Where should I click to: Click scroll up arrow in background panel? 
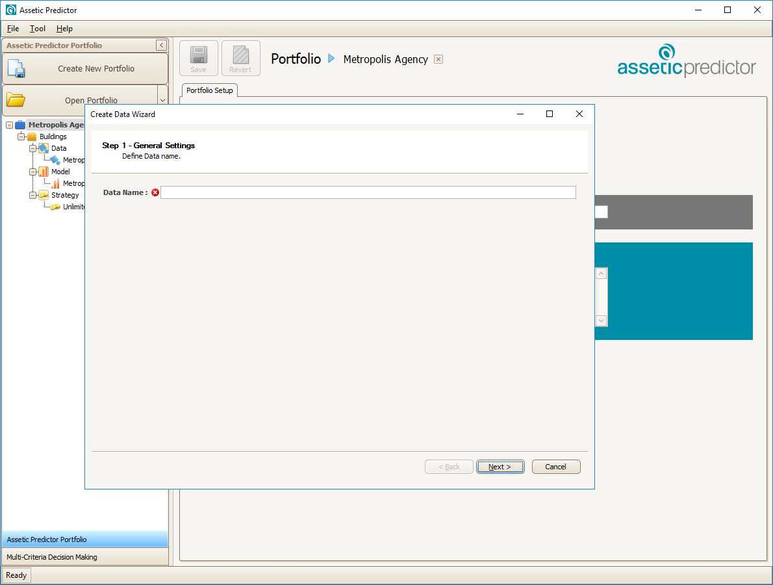pyautogui.click(x=601, y=273)
